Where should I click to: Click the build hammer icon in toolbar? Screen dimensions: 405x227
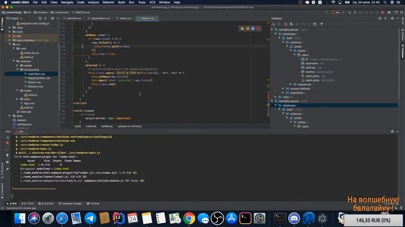coord(327,13)
